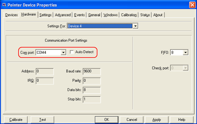View the Status tab
This screenshot has height=124, width=197.
coord(145,15)
